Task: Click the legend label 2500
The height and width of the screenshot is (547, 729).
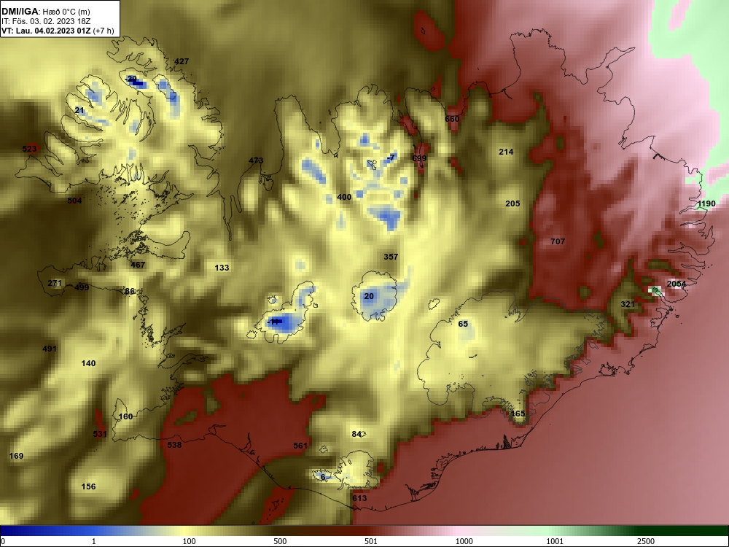Action: [x=646, y=541]
